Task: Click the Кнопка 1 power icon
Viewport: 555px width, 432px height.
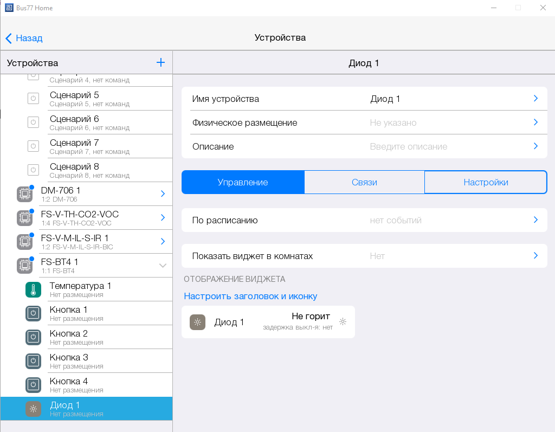Action: tap(33, 313)
